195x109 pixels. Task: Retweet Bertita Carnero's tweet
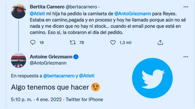[x=72, y=43]
